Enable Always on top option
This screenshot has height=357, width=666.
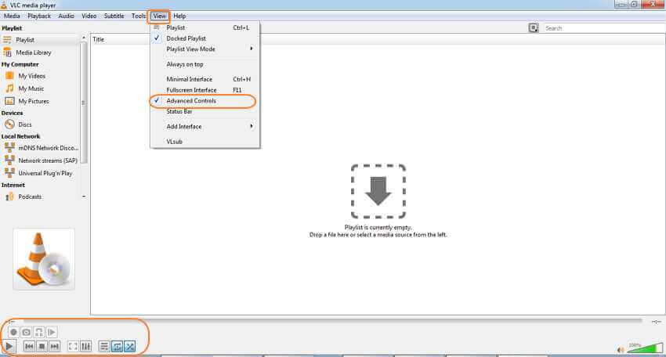205,64
